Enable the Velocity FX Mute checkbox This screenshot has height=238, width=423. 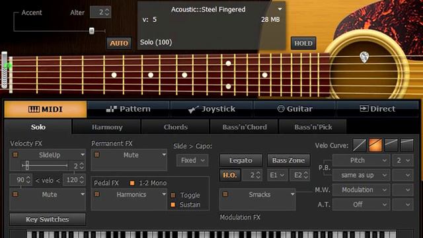(x=15, y=194)
